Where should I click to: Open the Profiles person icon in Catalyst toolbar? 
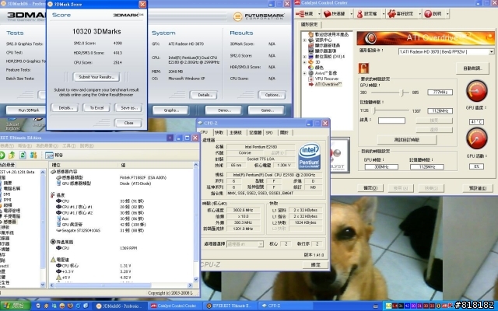click(359, 14)
